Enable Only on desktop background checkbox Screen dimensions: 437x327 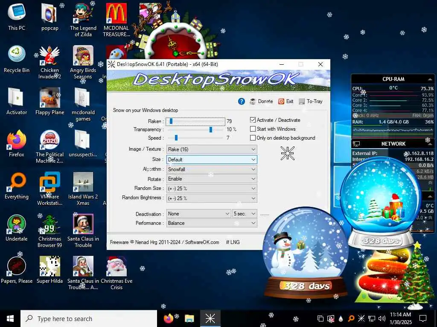coord(253,138)
